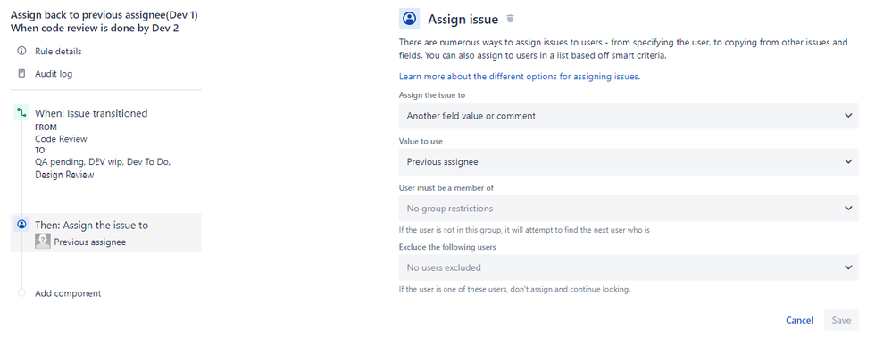Click the green Issue transitioned trigger icon

tap(21, 114)
